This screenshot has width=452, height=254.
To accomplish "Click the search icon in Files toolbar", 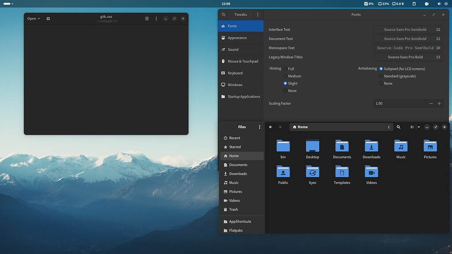I will (399, 127).
